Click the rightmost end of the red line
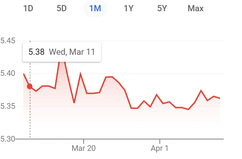Viewport: 242px width, 159px height. tap(220, 98)
